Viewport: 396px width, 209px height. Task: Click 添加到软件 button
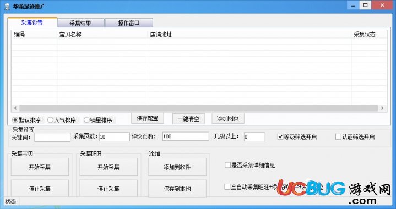coord(177,167)
